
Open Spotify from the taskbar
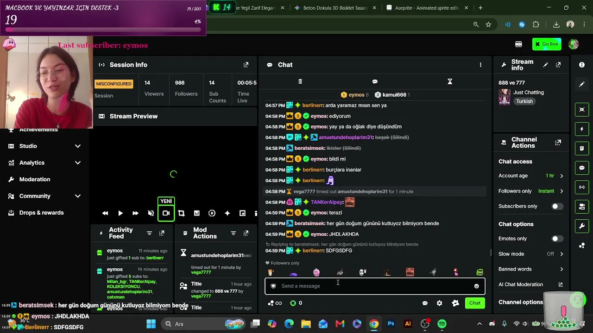(442, 324)
